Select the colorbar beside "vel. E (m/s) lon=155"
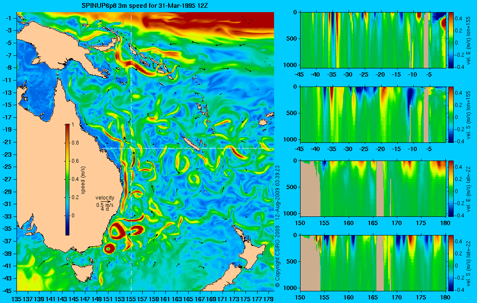This screenshot has height=303, width=477. 451,40
